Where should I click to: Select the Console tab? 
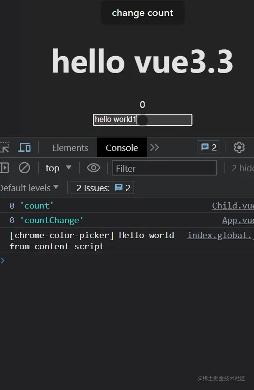click(x=122, y=148)
